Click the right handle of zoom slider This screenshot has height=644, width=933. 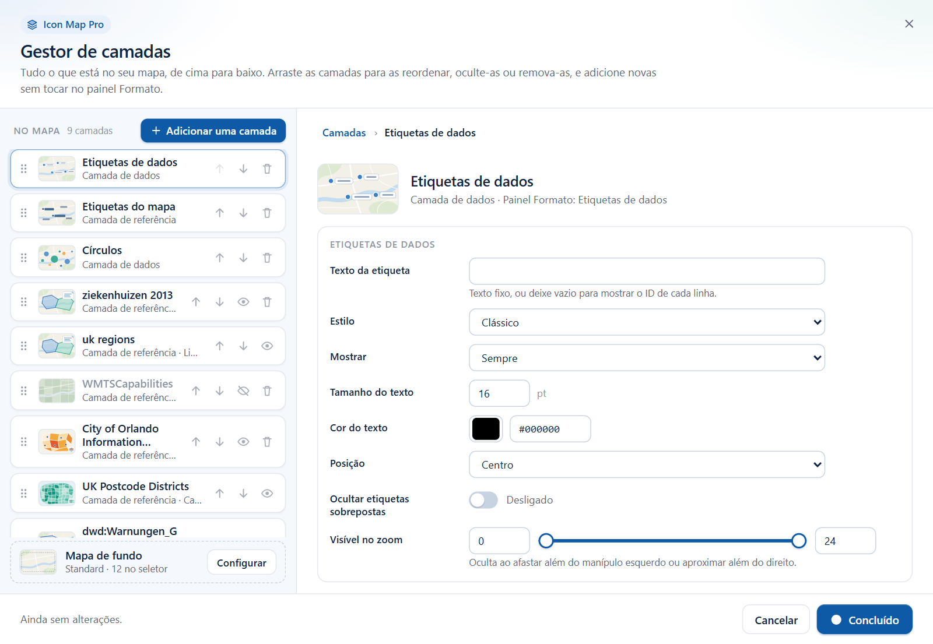pos(799,541)
